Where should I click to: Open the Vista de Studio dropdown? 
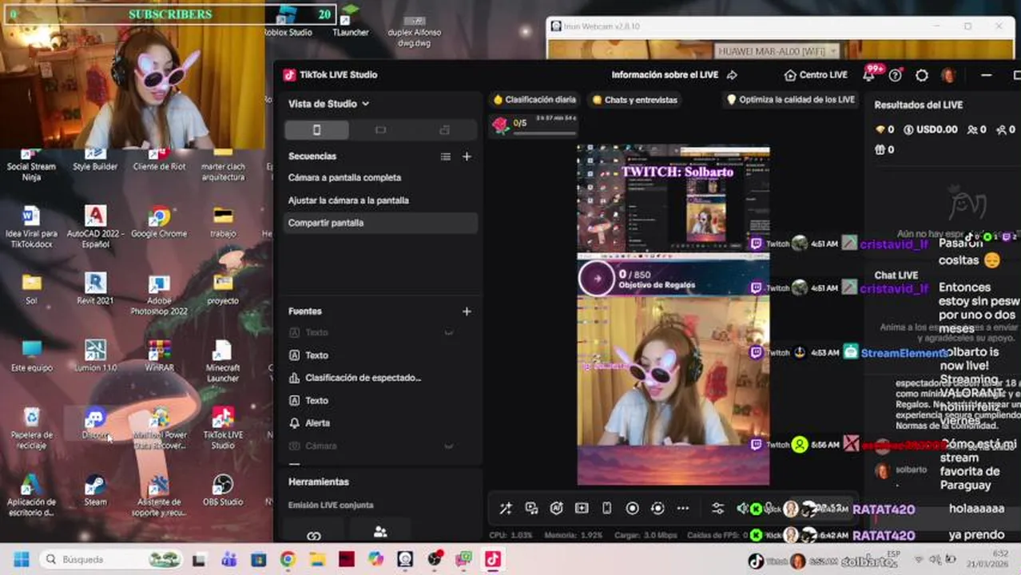pos(328,104)
